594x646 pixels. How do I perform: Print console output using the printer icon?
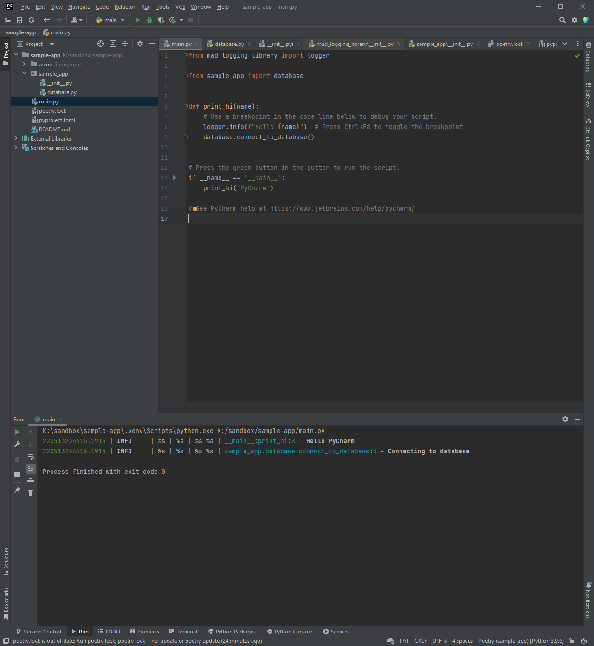(x=30, y=481)
